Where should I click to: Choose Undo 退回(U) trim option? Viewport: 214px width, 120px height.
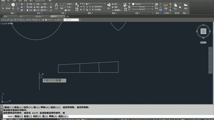[x=62, y=116]
